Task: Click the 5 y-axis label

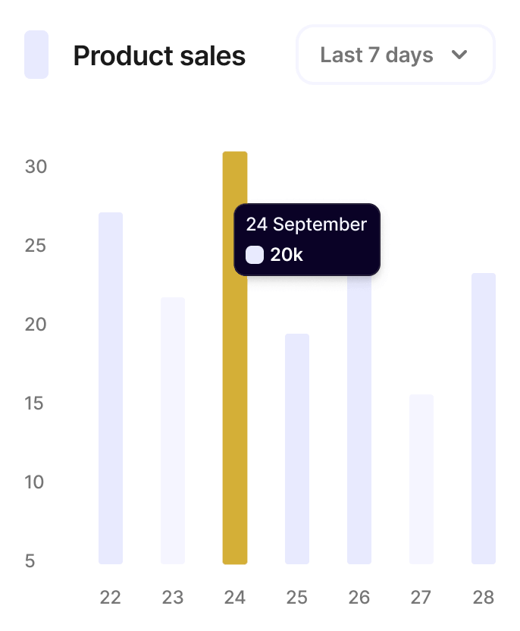Action: pos(30,561)
